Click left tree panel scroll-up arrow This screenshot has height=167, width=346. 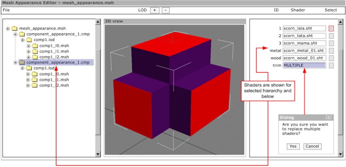(97, 22)
